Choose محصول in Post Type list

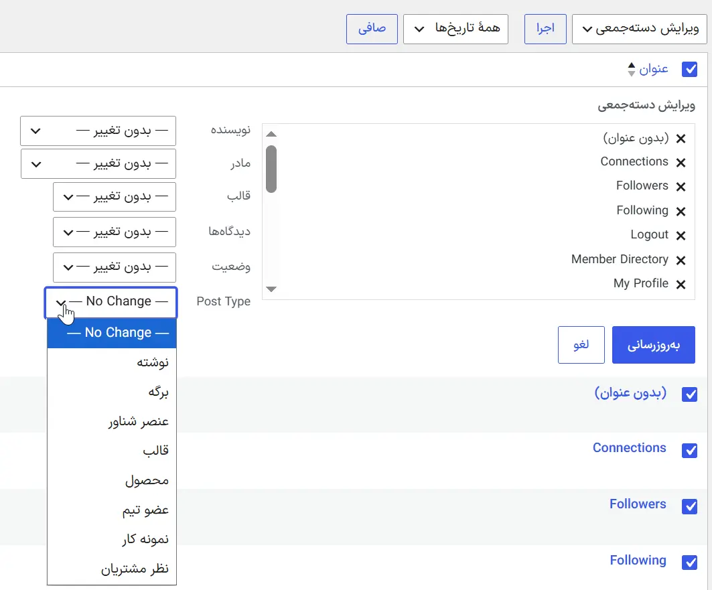pos(112,480)
